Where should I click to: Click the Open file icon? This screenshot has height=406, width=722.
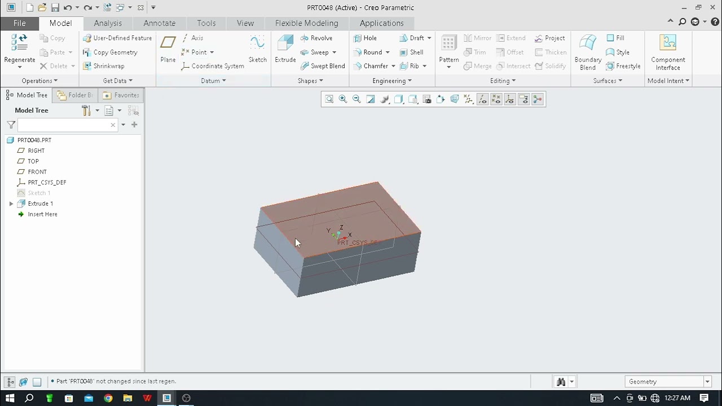(42, 7)
